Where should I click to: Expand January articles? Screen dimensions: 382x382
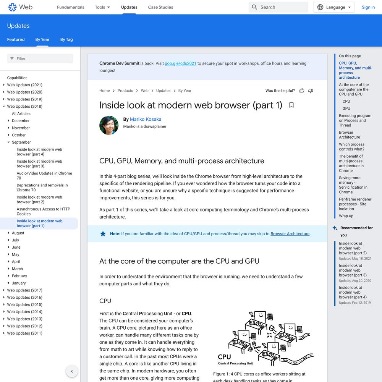click(8, 283)
